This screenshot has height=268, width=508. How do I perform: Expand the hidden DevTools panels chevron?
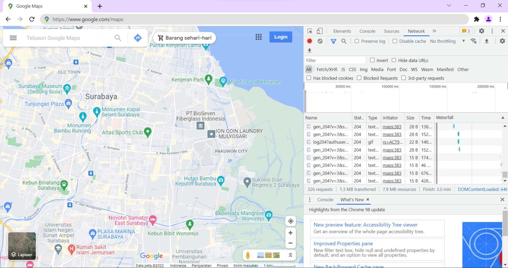434,31
